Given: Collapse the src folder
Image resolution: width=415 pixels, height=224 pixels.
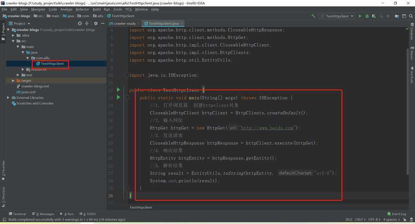Looking at the screenshot, I should pos(13,41).
